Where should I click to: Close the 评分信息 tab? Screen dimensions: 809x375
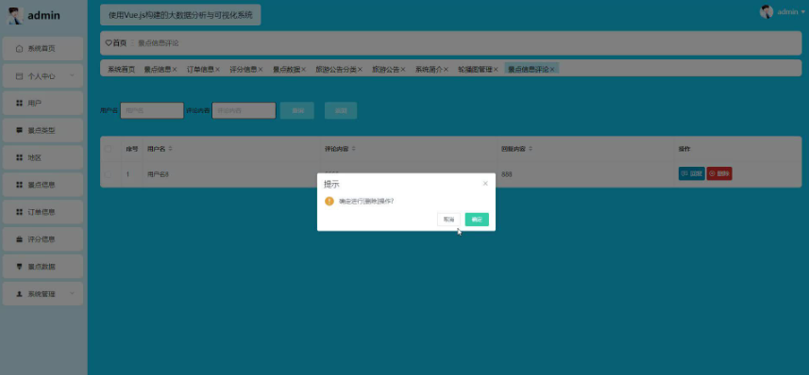coord(261,69)
